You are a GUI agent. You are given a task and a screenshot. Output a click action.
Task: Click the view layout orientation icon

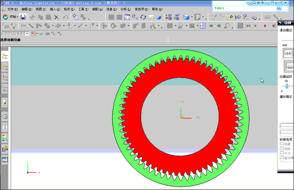point(197,17)
